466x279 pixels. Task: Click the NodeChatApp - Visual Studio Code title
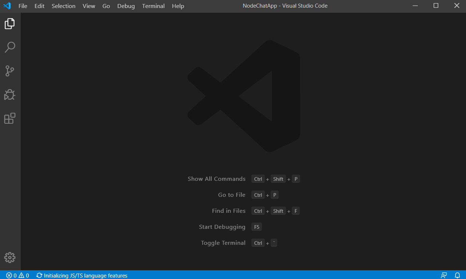coord(285,6)
